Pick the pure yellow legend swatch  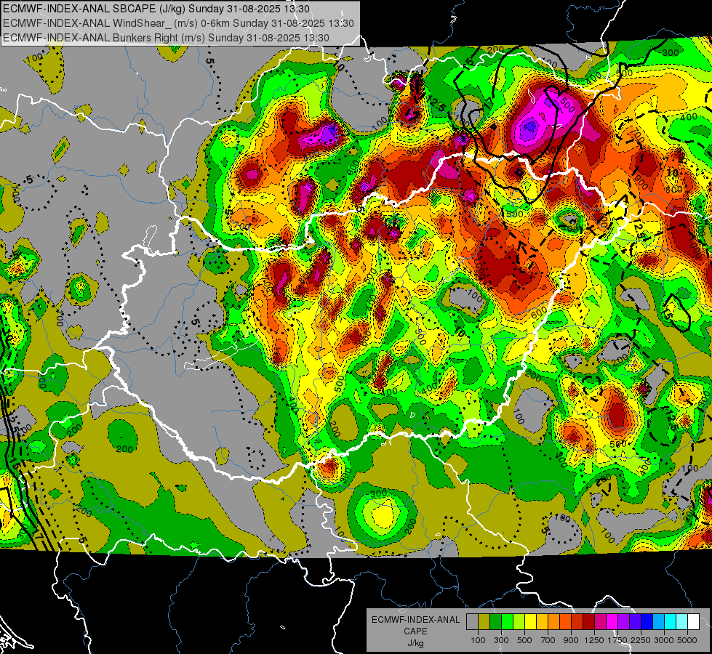[x=530, y=622]
